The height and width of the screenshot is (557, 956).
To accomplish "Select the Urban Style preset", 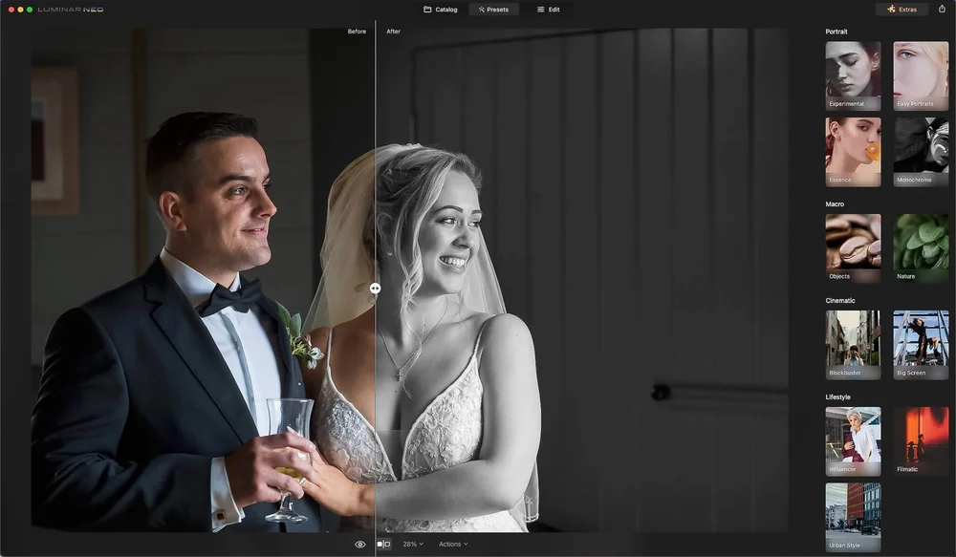I will pyautogui.click(x=853, y=518).
